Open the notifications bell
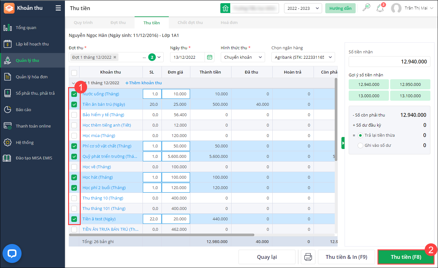The image size is (438, 268). click(x=380, y=8)
